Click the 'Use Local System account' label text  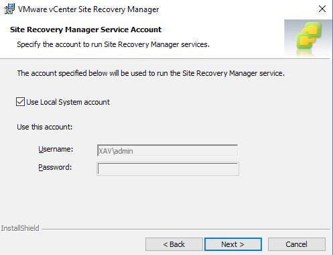[x=68, y=102]
